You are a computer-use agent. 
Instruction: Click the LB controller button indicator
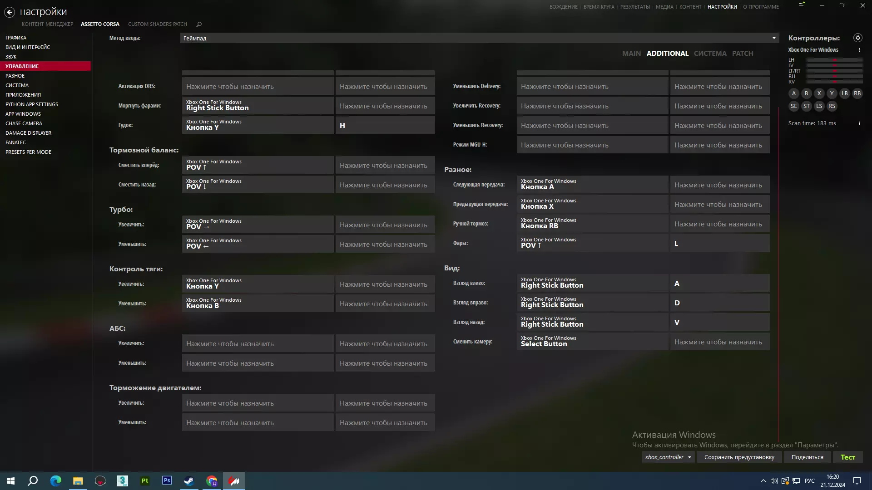pos(844,93)
